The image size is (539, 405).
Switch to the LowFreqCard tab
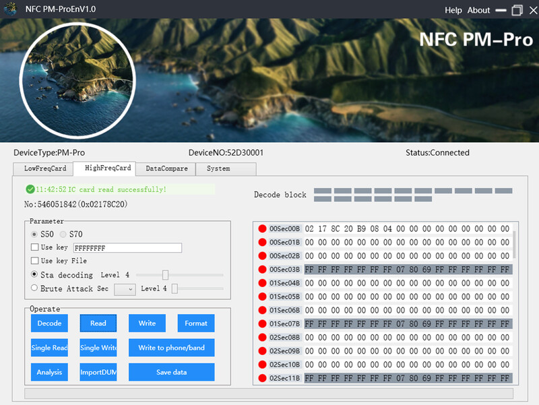[45, 168]
